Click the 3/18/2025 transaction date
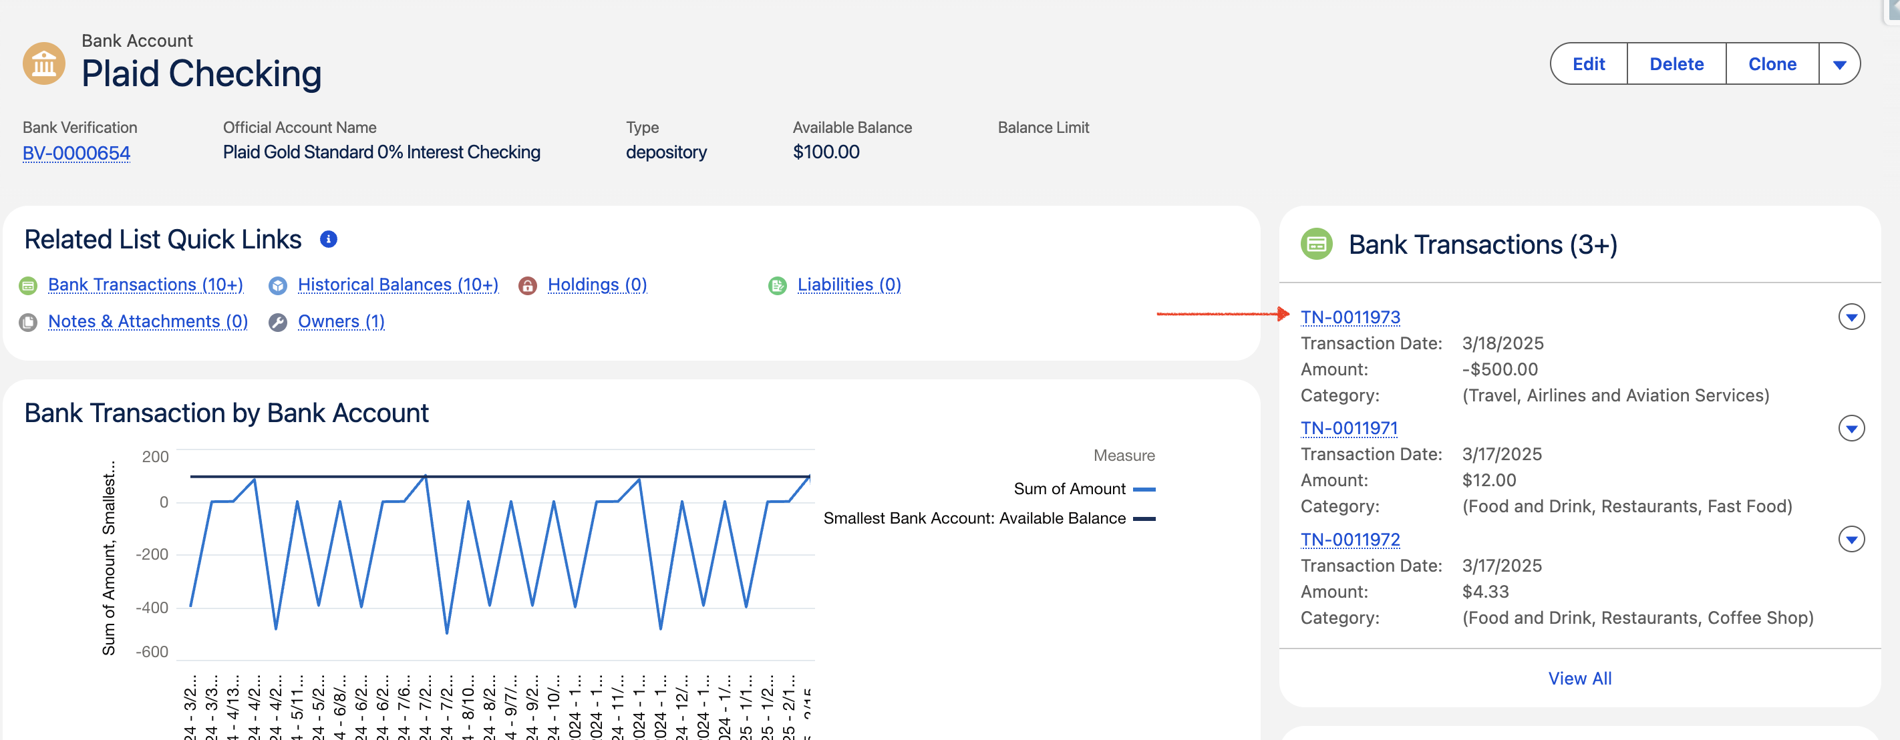The image size is (1900, 740). tap(1502, 343)
